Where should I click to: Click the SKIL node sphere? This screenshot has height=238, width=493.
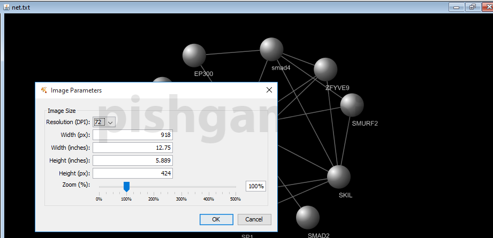click(x=339, y=176)
